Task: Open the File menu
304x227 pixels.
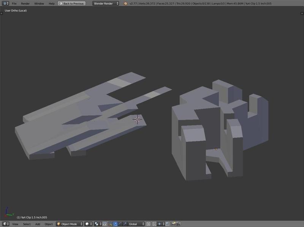Action: coord(14,3)
